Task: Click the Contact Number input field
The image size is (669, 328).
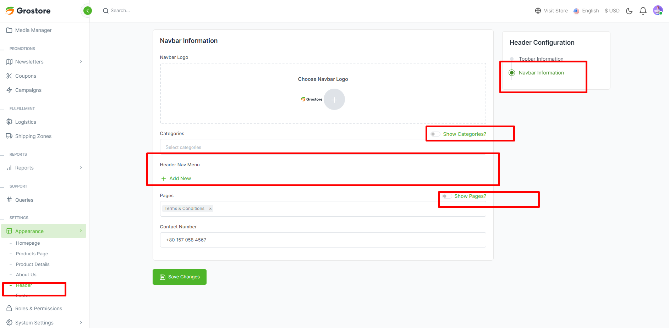Action: (323, 240)
